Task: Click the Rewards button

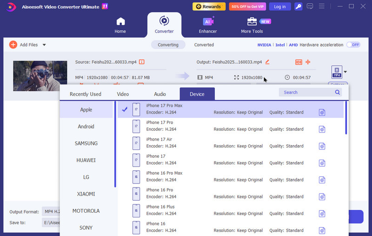Action: [x=209, y=7]
